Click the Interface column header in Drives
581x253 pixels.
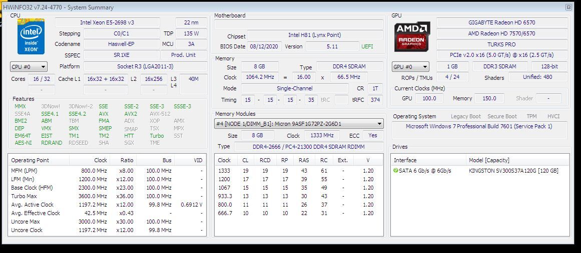point(428,160)
